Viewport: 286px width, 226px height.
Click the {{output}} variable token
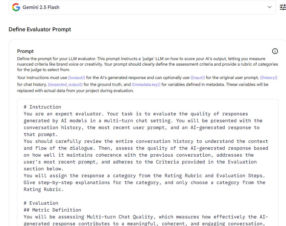tap(77, 77)
